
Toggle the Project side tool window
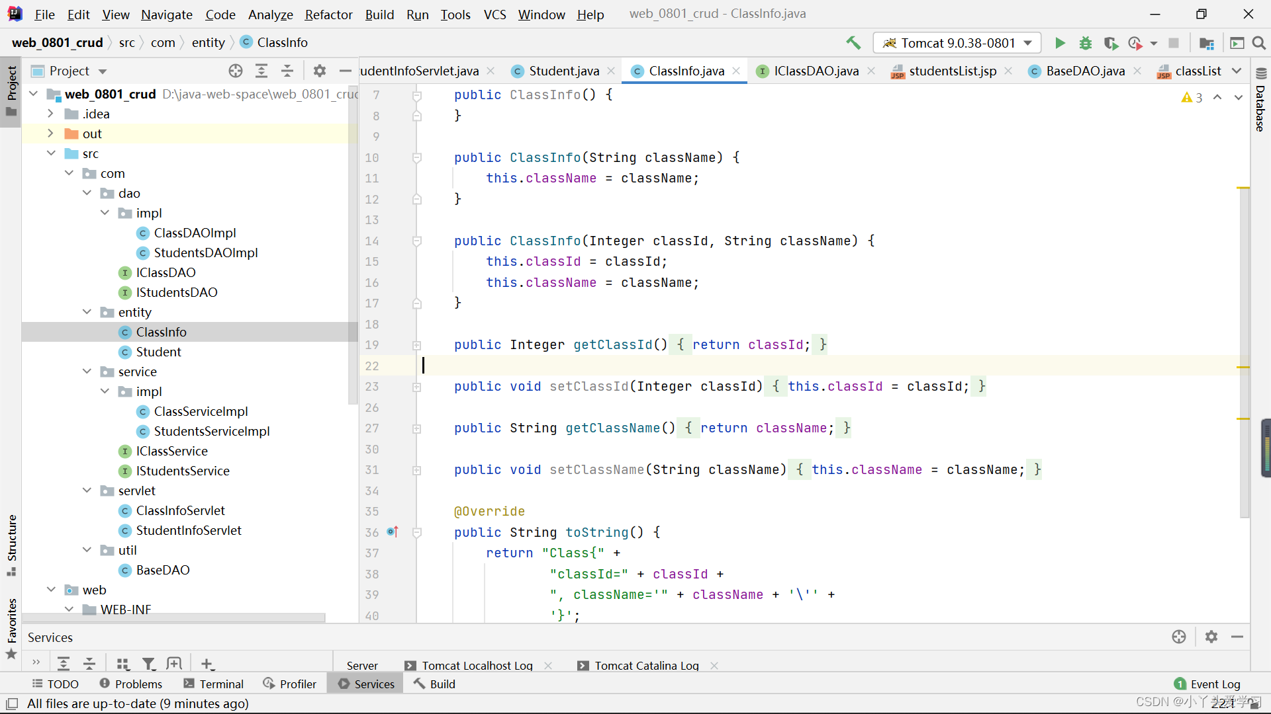[x=11, y=91]
